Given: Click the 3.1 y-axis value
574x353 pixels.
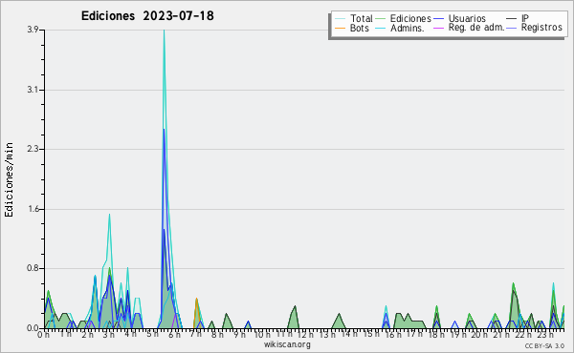Looking at the screenshot, I should point(33,90).
